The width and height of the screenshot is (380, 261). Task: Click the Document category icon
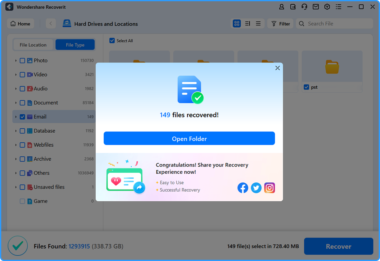(30, 103)
